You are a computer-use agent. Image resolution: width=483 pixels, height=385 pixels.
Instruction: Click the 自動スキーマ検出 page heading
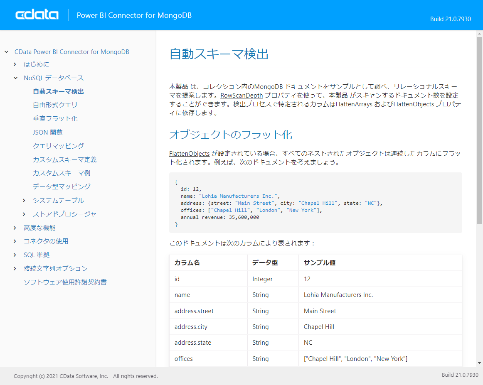(219, 54)
